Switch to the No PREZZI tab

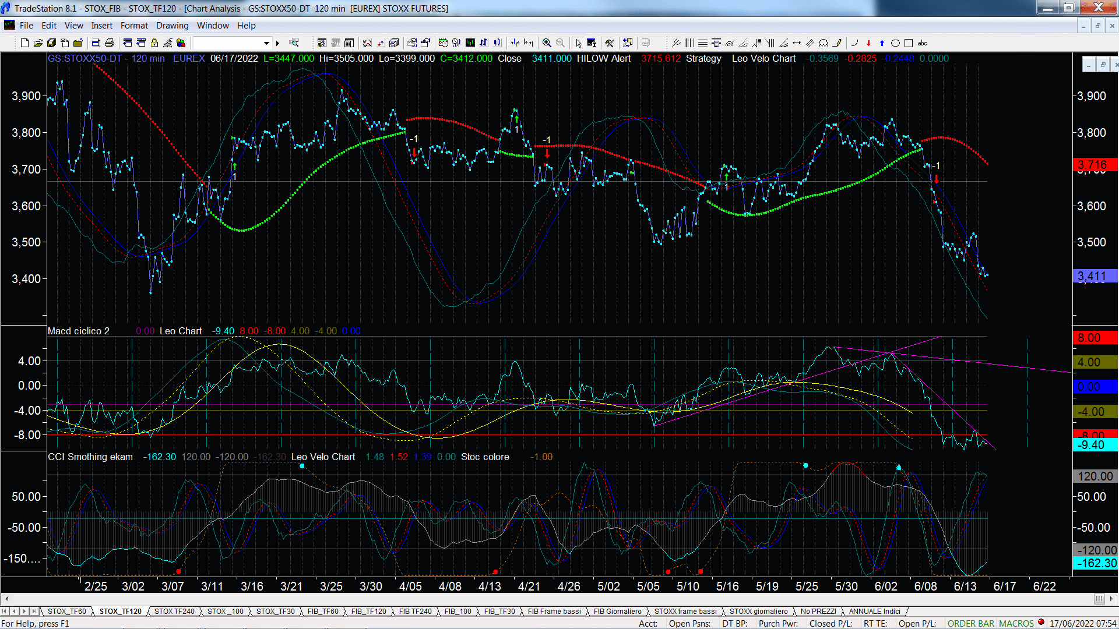818,612
